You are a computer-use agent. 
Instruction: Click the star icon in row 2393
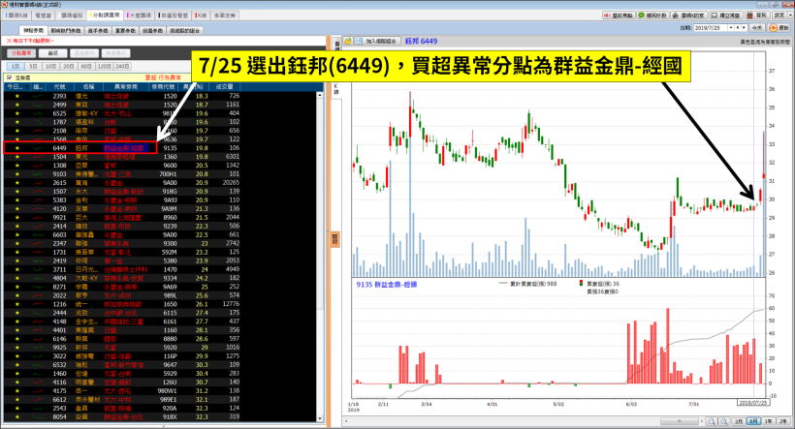(17, 96)
